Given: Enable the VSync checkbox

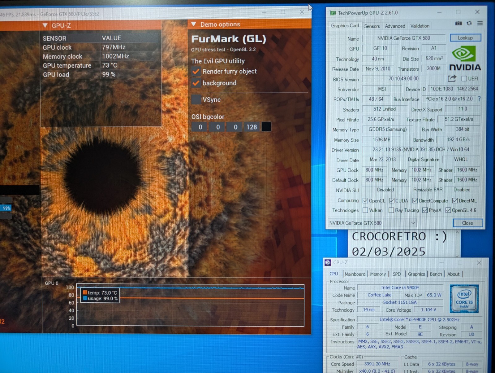Looking at the screenshot, I should (196, 100).
